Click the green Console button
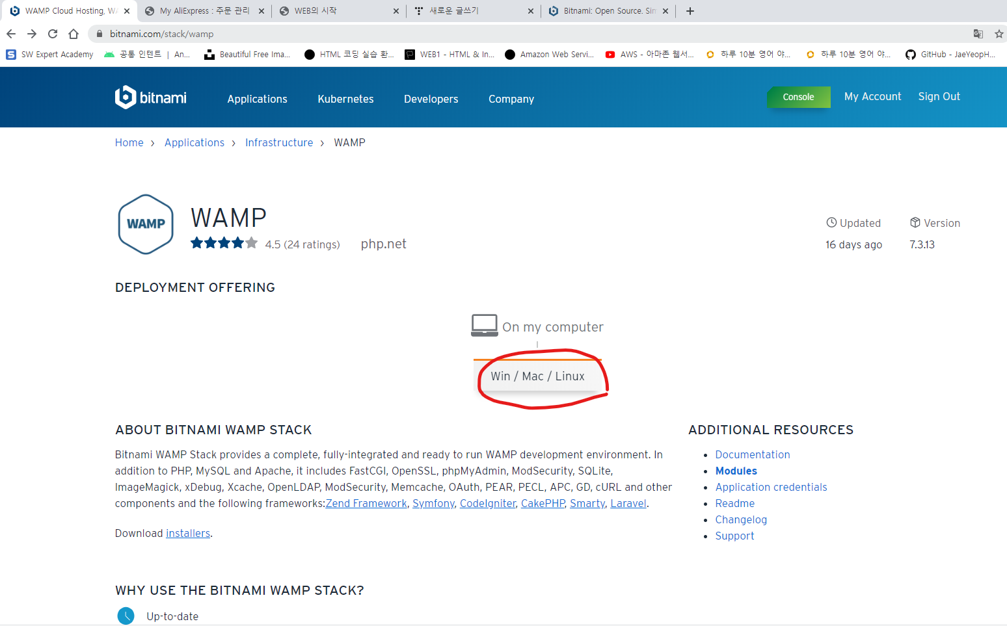This screenshot has width=1007, height=626. [798, 97]
